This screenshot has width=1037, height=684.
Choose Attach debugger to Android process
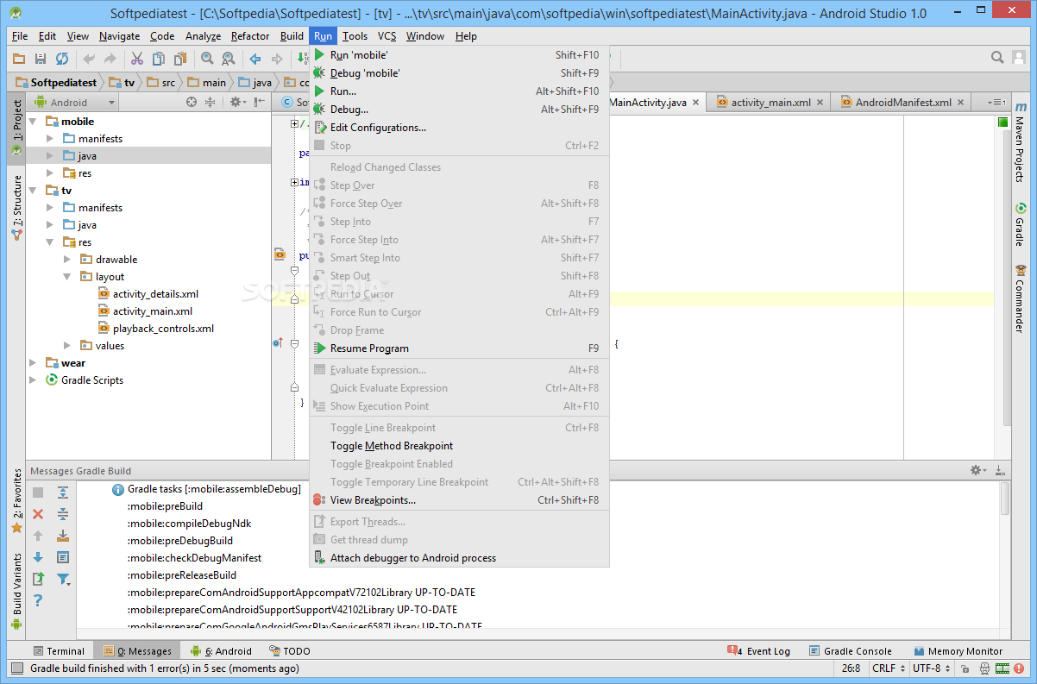click(x=459, y=558)
